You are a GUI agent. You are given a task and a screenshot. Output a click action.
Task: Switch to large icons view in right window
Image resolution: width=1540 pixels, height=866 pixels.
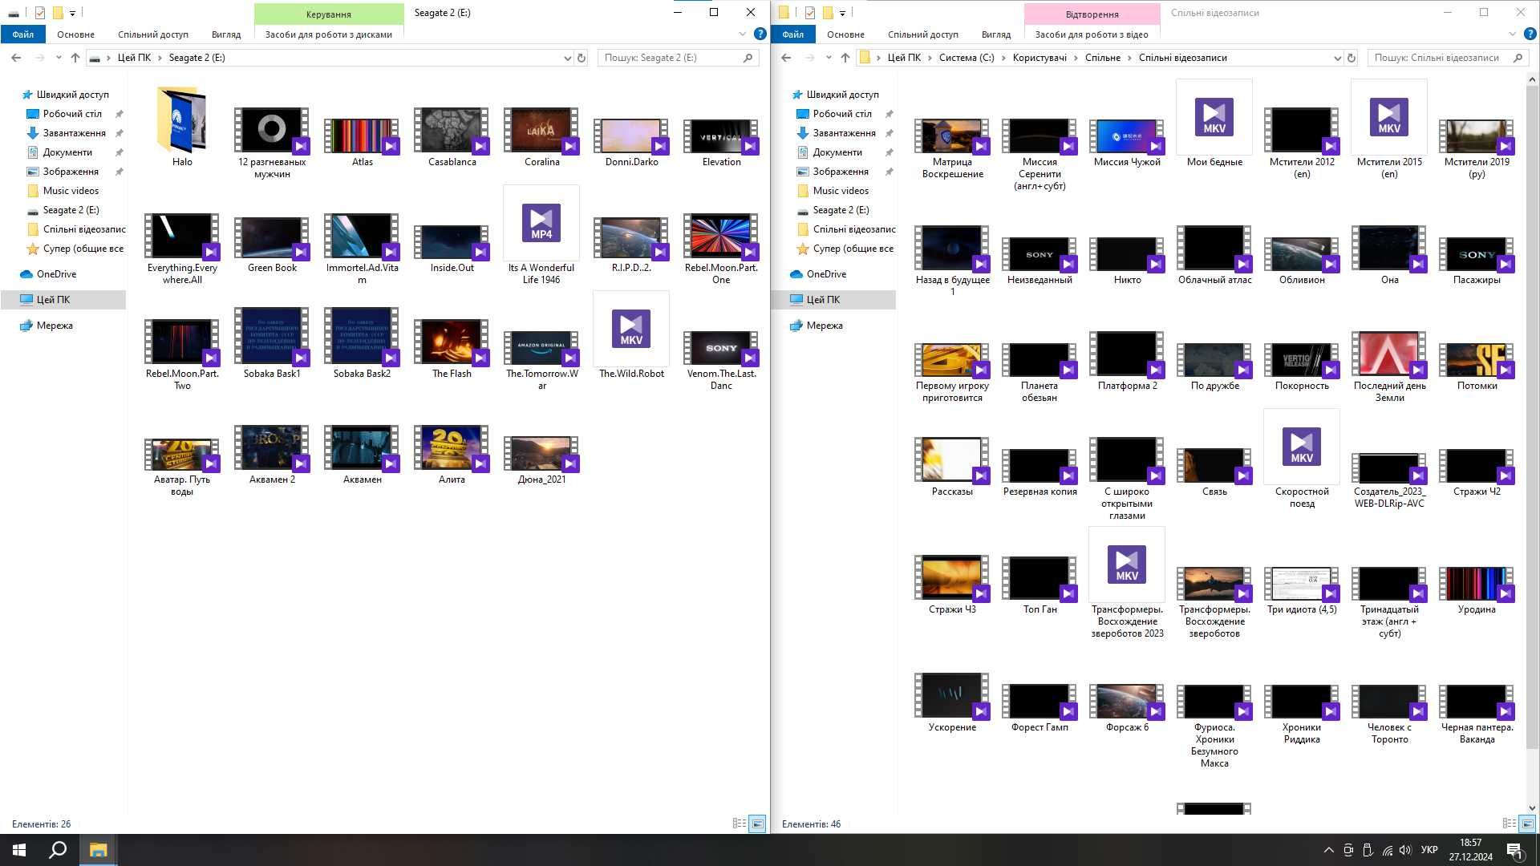[1526, 824]
